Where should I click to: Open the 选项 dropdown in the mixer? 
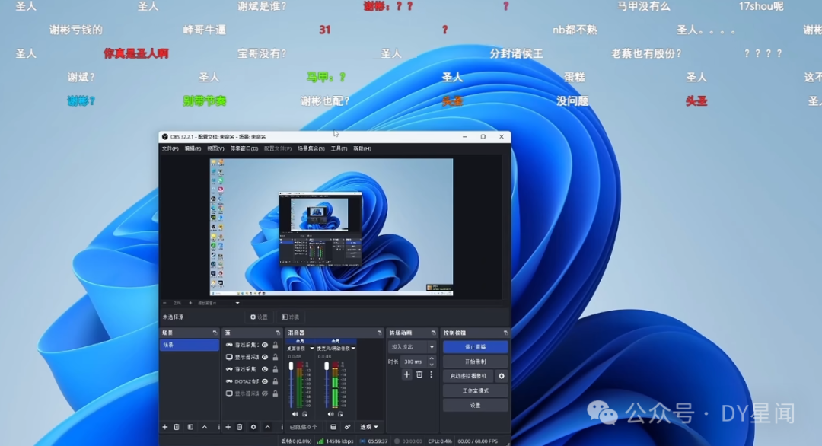point(368,427)
